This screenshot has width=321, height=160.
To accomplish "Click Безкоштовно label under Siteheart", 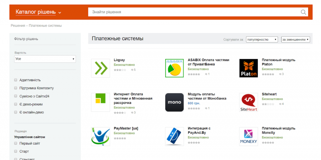I will click(272, 99).
